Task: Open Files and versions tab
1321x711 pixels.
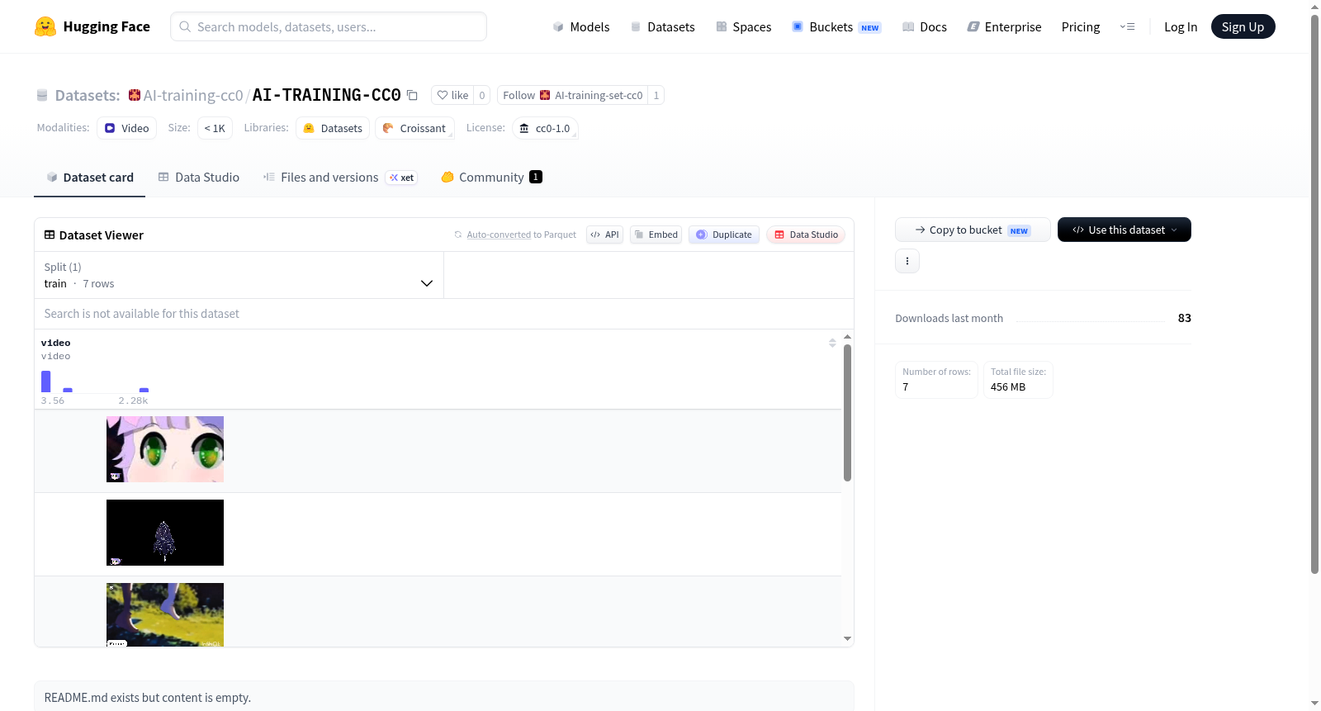Action: (x=340, y=177)
